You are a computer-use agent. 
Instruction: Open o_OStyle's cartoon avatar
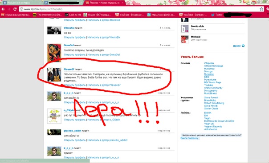point(54,116)
